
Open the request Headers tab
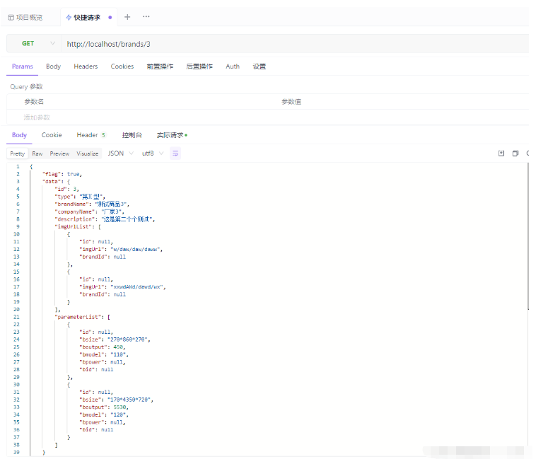click(86, 66)
